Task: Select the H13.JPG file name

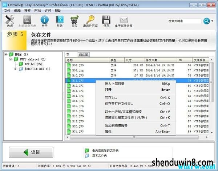Action: point(78,91)
